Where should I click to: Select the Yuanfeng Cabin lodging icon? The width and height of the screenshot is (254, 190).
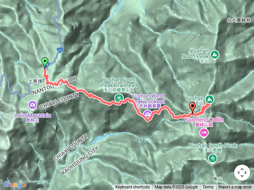(204, 133)
